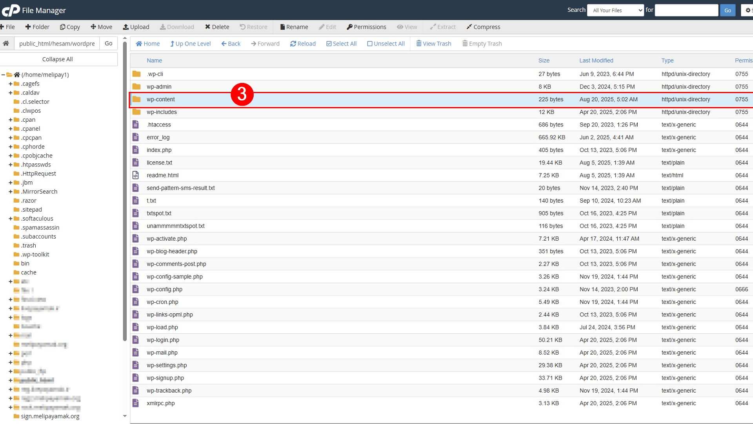Click the home icon beside path field
The height and width of the screenshot is (424, 753).
pos(6,44)
